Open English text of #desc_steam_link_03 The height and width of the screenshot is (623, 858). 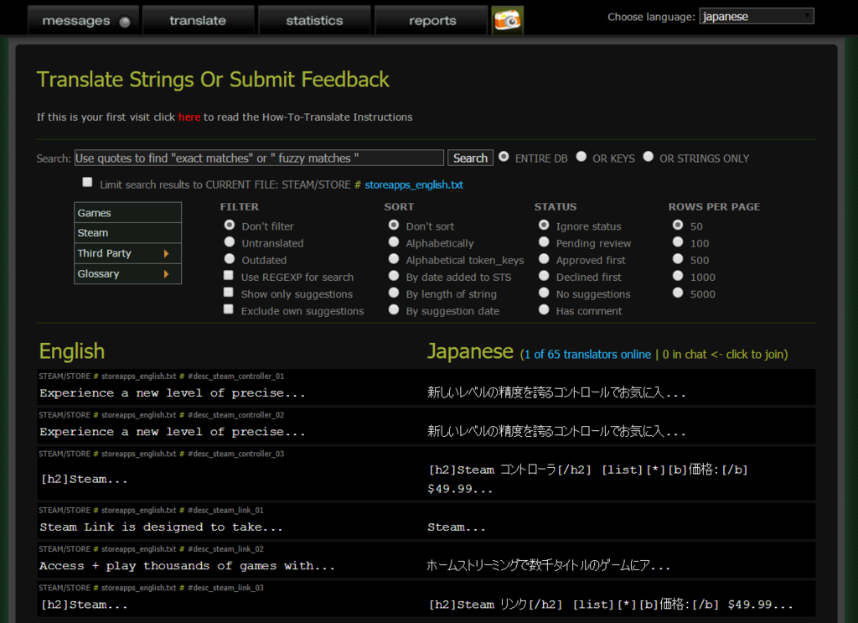[x=84, y=605]
